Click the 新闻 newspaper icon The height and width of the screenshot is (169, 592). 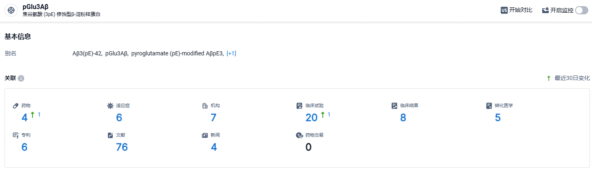(205, 135)
